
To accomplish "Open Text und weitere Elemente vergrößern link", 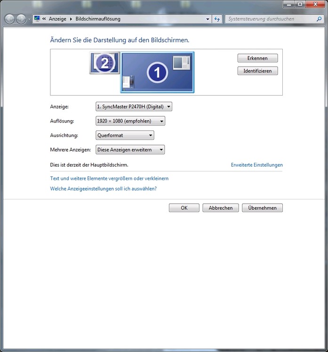I will click(109, 178).
